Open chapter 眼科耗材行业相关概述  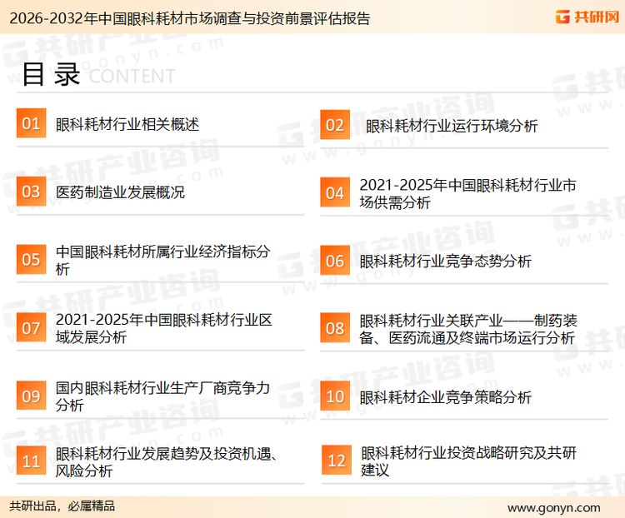coord(127,124)
